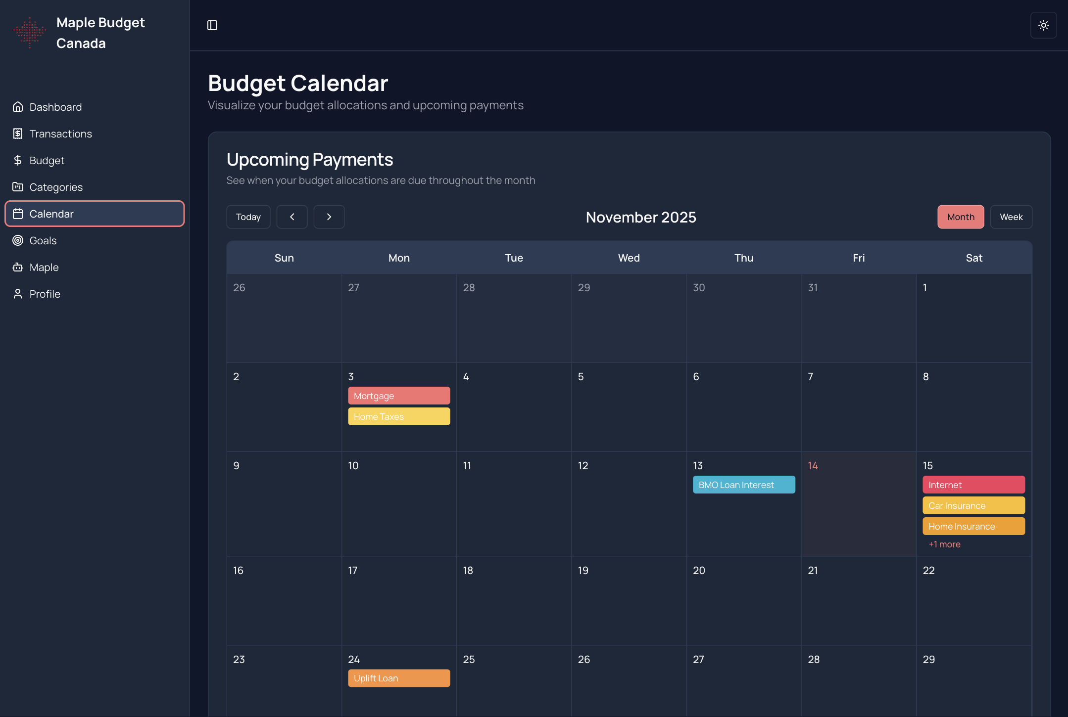Screen dimensions: 1068x717
Task: Select the Transactions receipt icon
Action: tap(18, 134)
